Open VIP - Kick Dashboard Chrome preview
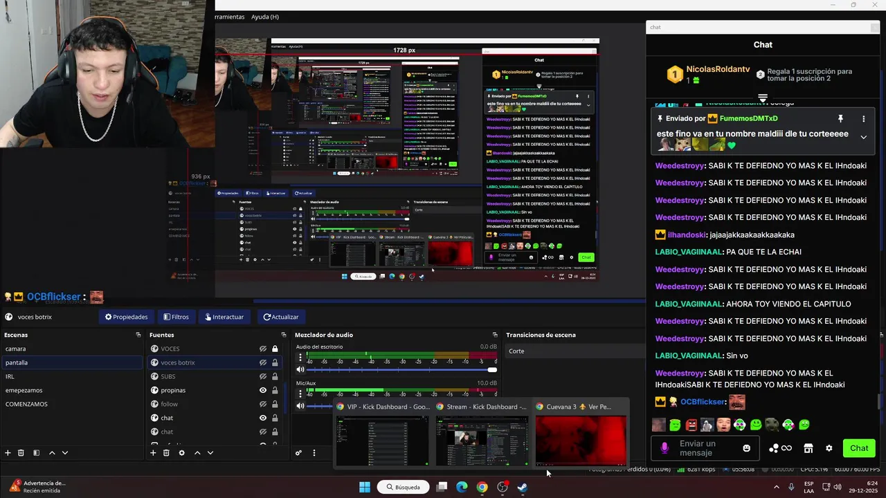Screen dimensions: 886x498 (382, 433)
